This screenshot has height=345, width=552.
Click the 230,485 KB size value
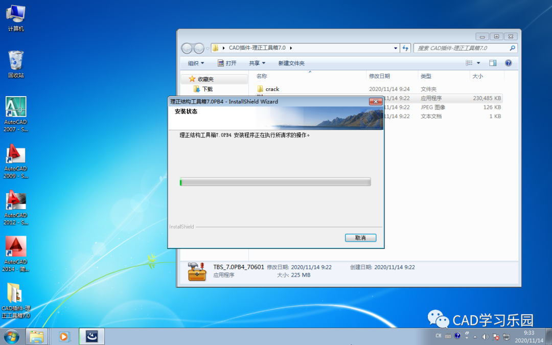(487, 98)
